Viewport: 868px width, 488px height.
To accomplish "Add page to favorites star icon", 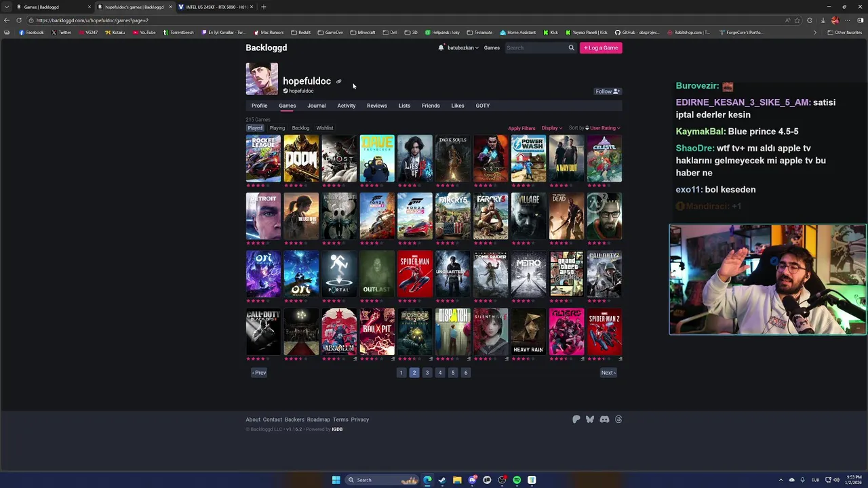I will pyautogui.click(x=797, y=20).
